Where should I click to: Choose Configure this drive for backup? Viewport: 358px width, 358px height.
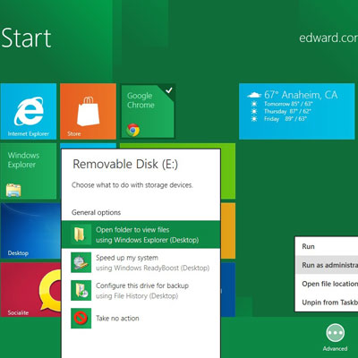[141, 290]
